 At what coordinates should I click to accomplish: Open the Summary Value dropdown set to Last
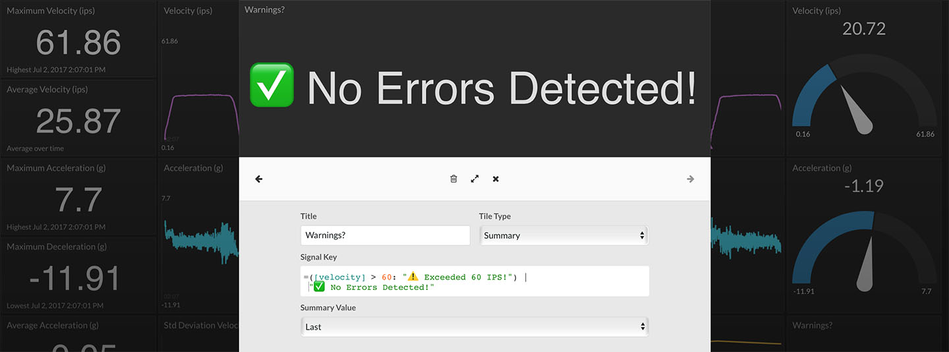click(x=474, y=327)
